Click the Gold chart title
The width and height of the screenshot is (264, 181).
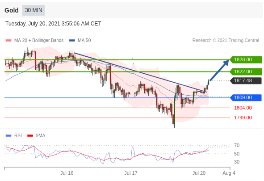point(12,10)
